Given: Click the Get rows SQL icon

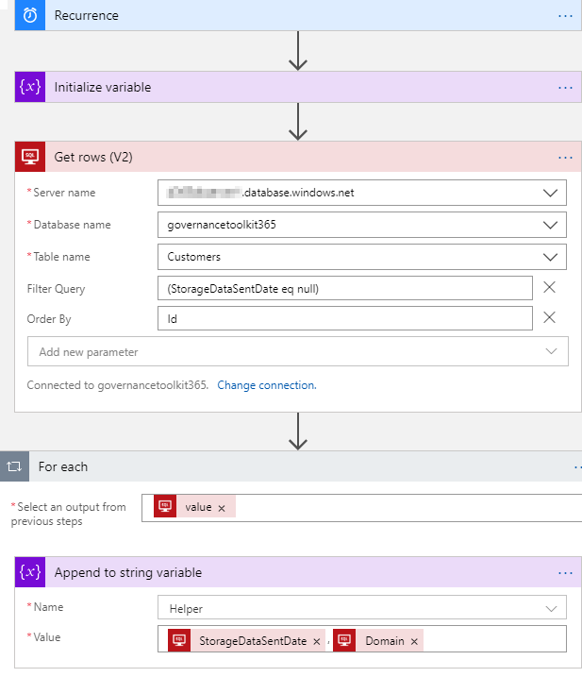Looking at the screenshot, I should pyautogui.click(x=30, y=157).
